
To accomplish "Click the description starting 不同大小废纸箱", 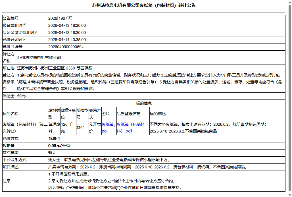I will [x=208, y=128].
